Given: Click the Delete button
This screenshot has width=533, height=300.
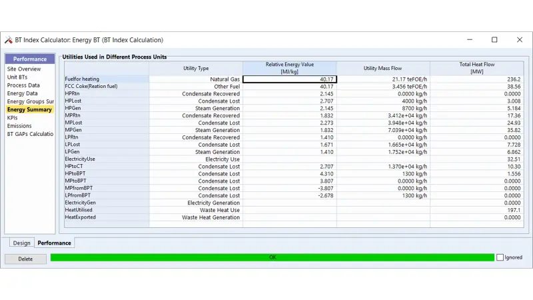Looking at the screenshot, I should (x=25, y=259).
